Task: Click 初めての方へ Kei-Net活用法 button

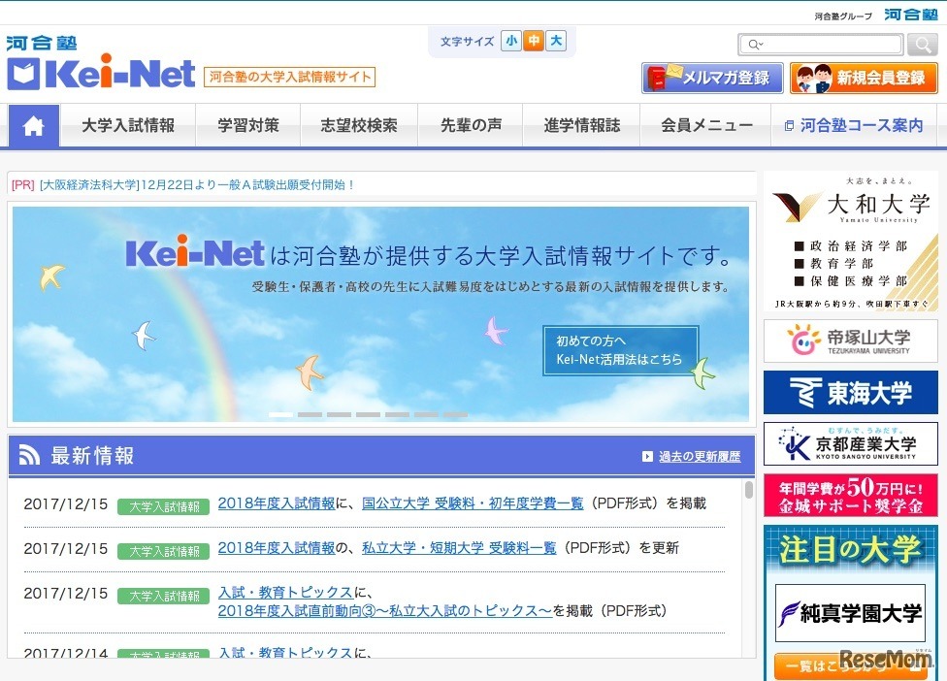Action: 620,351
